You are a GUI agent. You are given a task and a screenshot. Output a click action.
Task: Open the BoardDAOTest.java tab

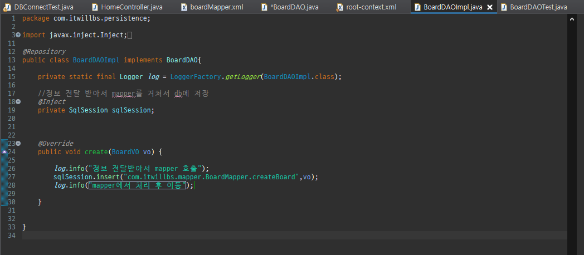[x=538, y=7]
